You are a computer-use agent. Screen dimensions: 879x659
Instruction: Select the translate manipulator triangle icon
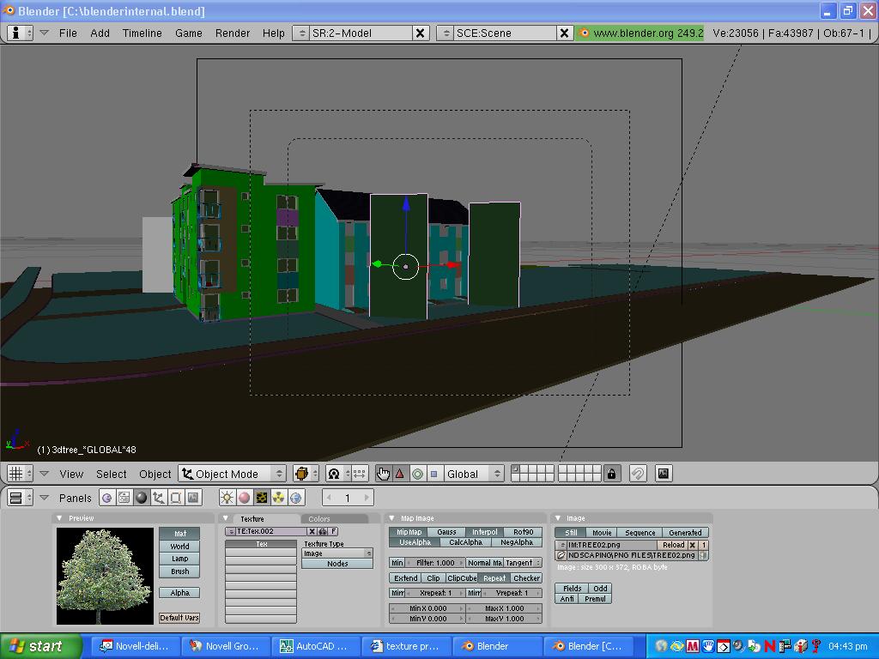coord(400,474)
